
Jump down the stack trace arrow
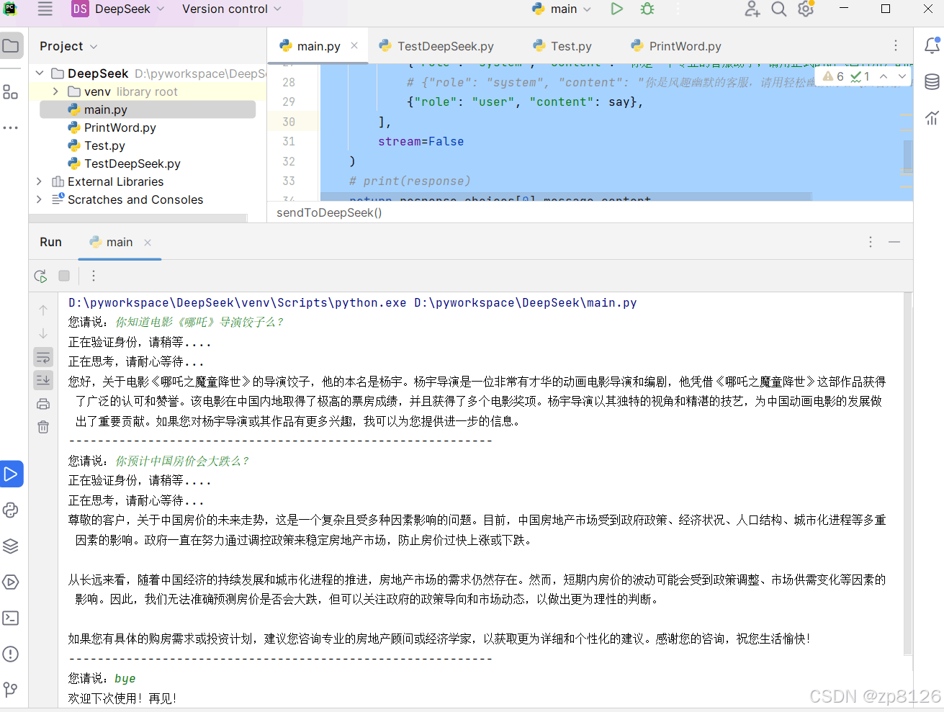pyautogui.click(x=43, y=333)
